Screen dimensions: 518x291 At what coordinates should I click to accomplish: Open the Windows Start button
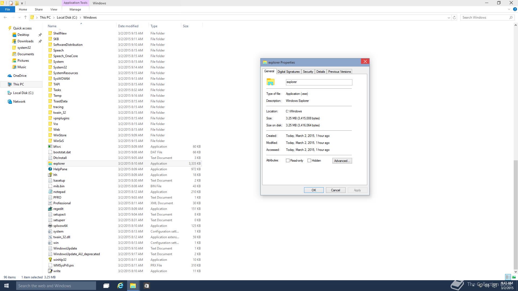(6, 286)
